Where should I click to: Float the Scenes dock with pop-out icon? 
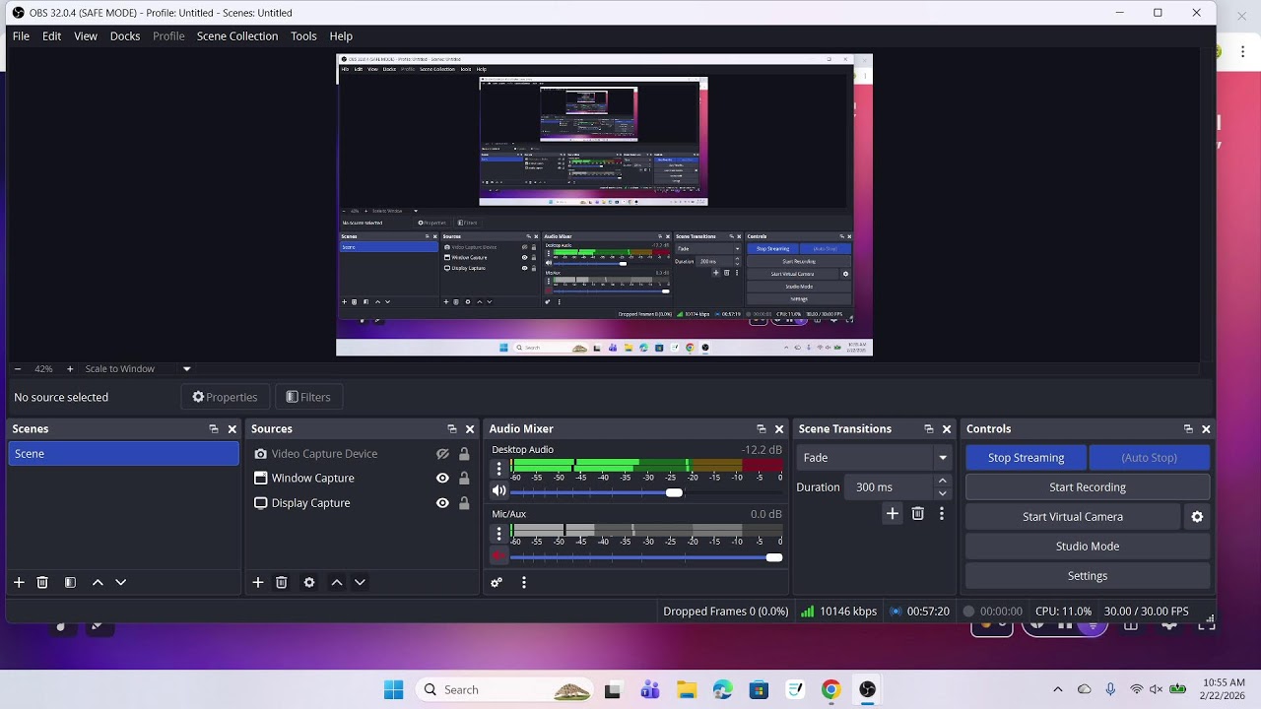tap(214, 428)
